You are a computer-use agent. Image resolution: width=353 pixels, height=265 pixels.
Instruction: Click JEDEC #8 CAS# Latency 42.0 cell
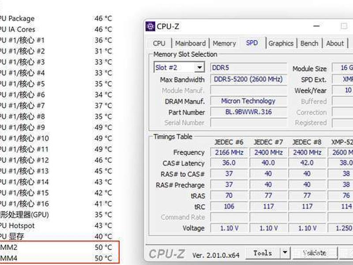[307, 163]
